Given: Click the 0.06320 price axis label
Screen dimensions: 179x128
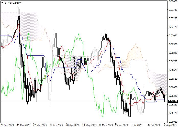Looking at the screenshot, I should click(x=173, y=96).
